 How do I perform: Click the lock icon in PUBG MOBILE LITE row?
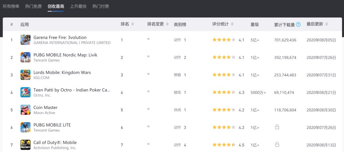[x=277, y=127]
